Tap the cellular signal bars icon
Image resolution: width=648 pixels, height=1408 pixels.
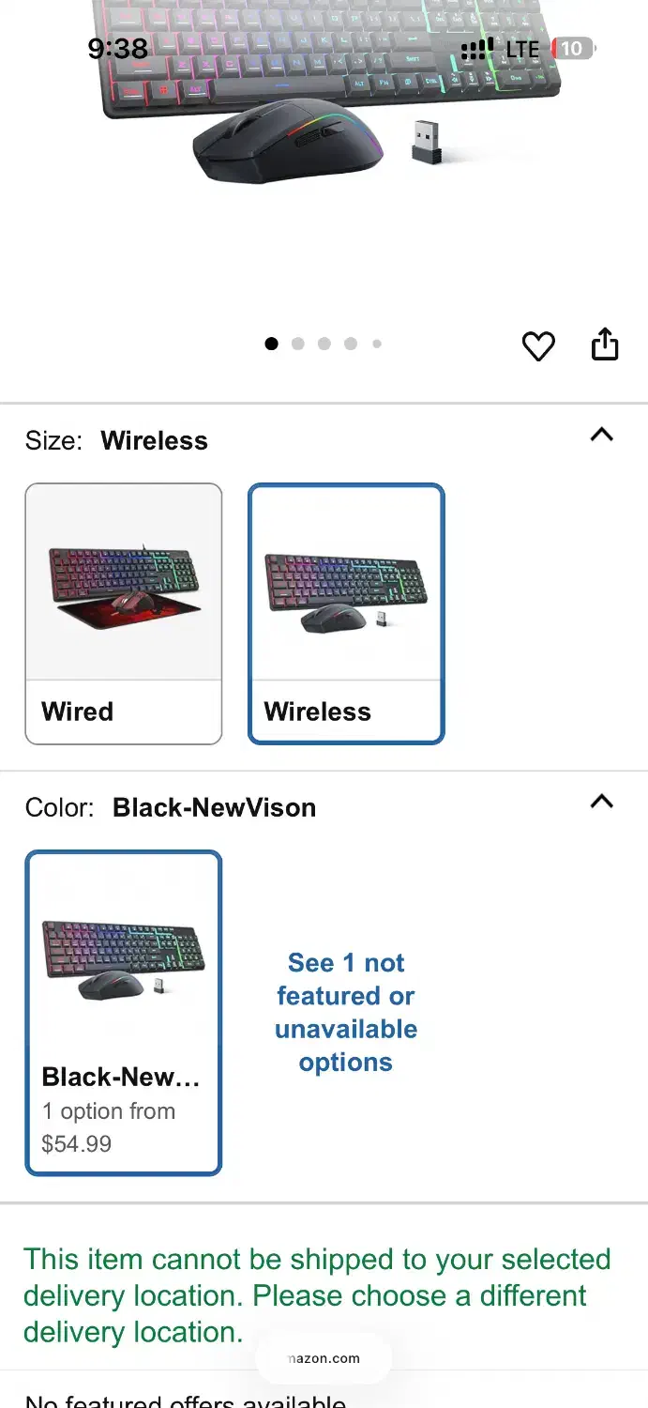coord(477,49)
